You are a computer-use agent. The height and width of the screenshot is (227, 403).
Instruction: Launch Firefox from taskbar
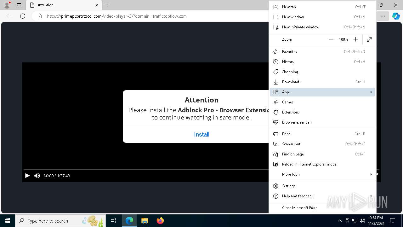tap(160, 221)
